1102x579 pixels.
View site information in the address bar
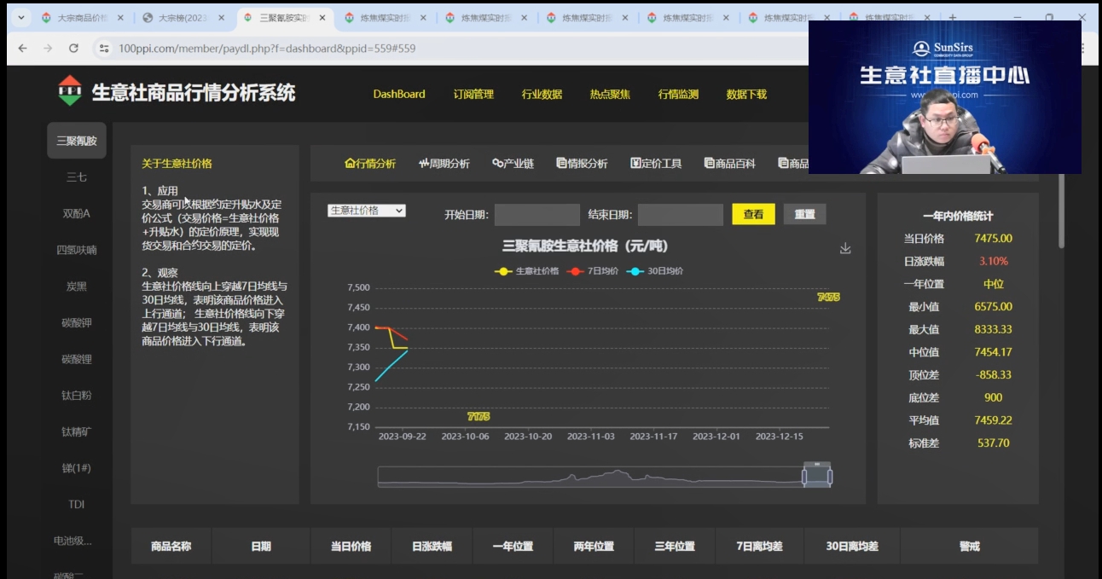point(104,49)
